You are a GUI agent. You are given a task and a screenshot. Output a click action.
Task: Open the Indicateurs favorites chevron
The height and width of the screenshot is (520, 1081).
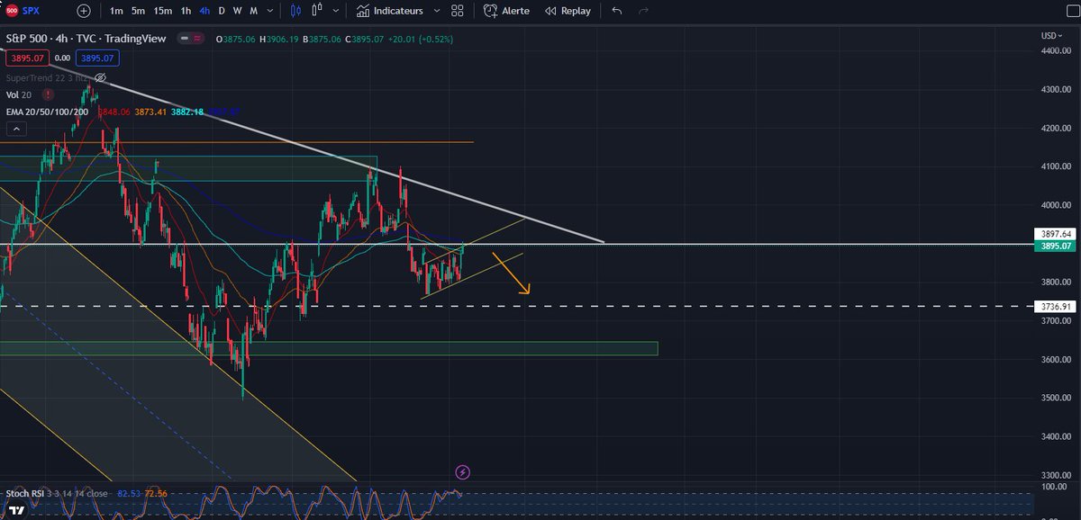(x=436, y=10)
